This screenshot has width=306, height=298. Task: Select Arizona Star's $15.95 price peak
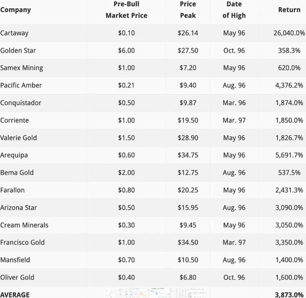tap(188, 207)
